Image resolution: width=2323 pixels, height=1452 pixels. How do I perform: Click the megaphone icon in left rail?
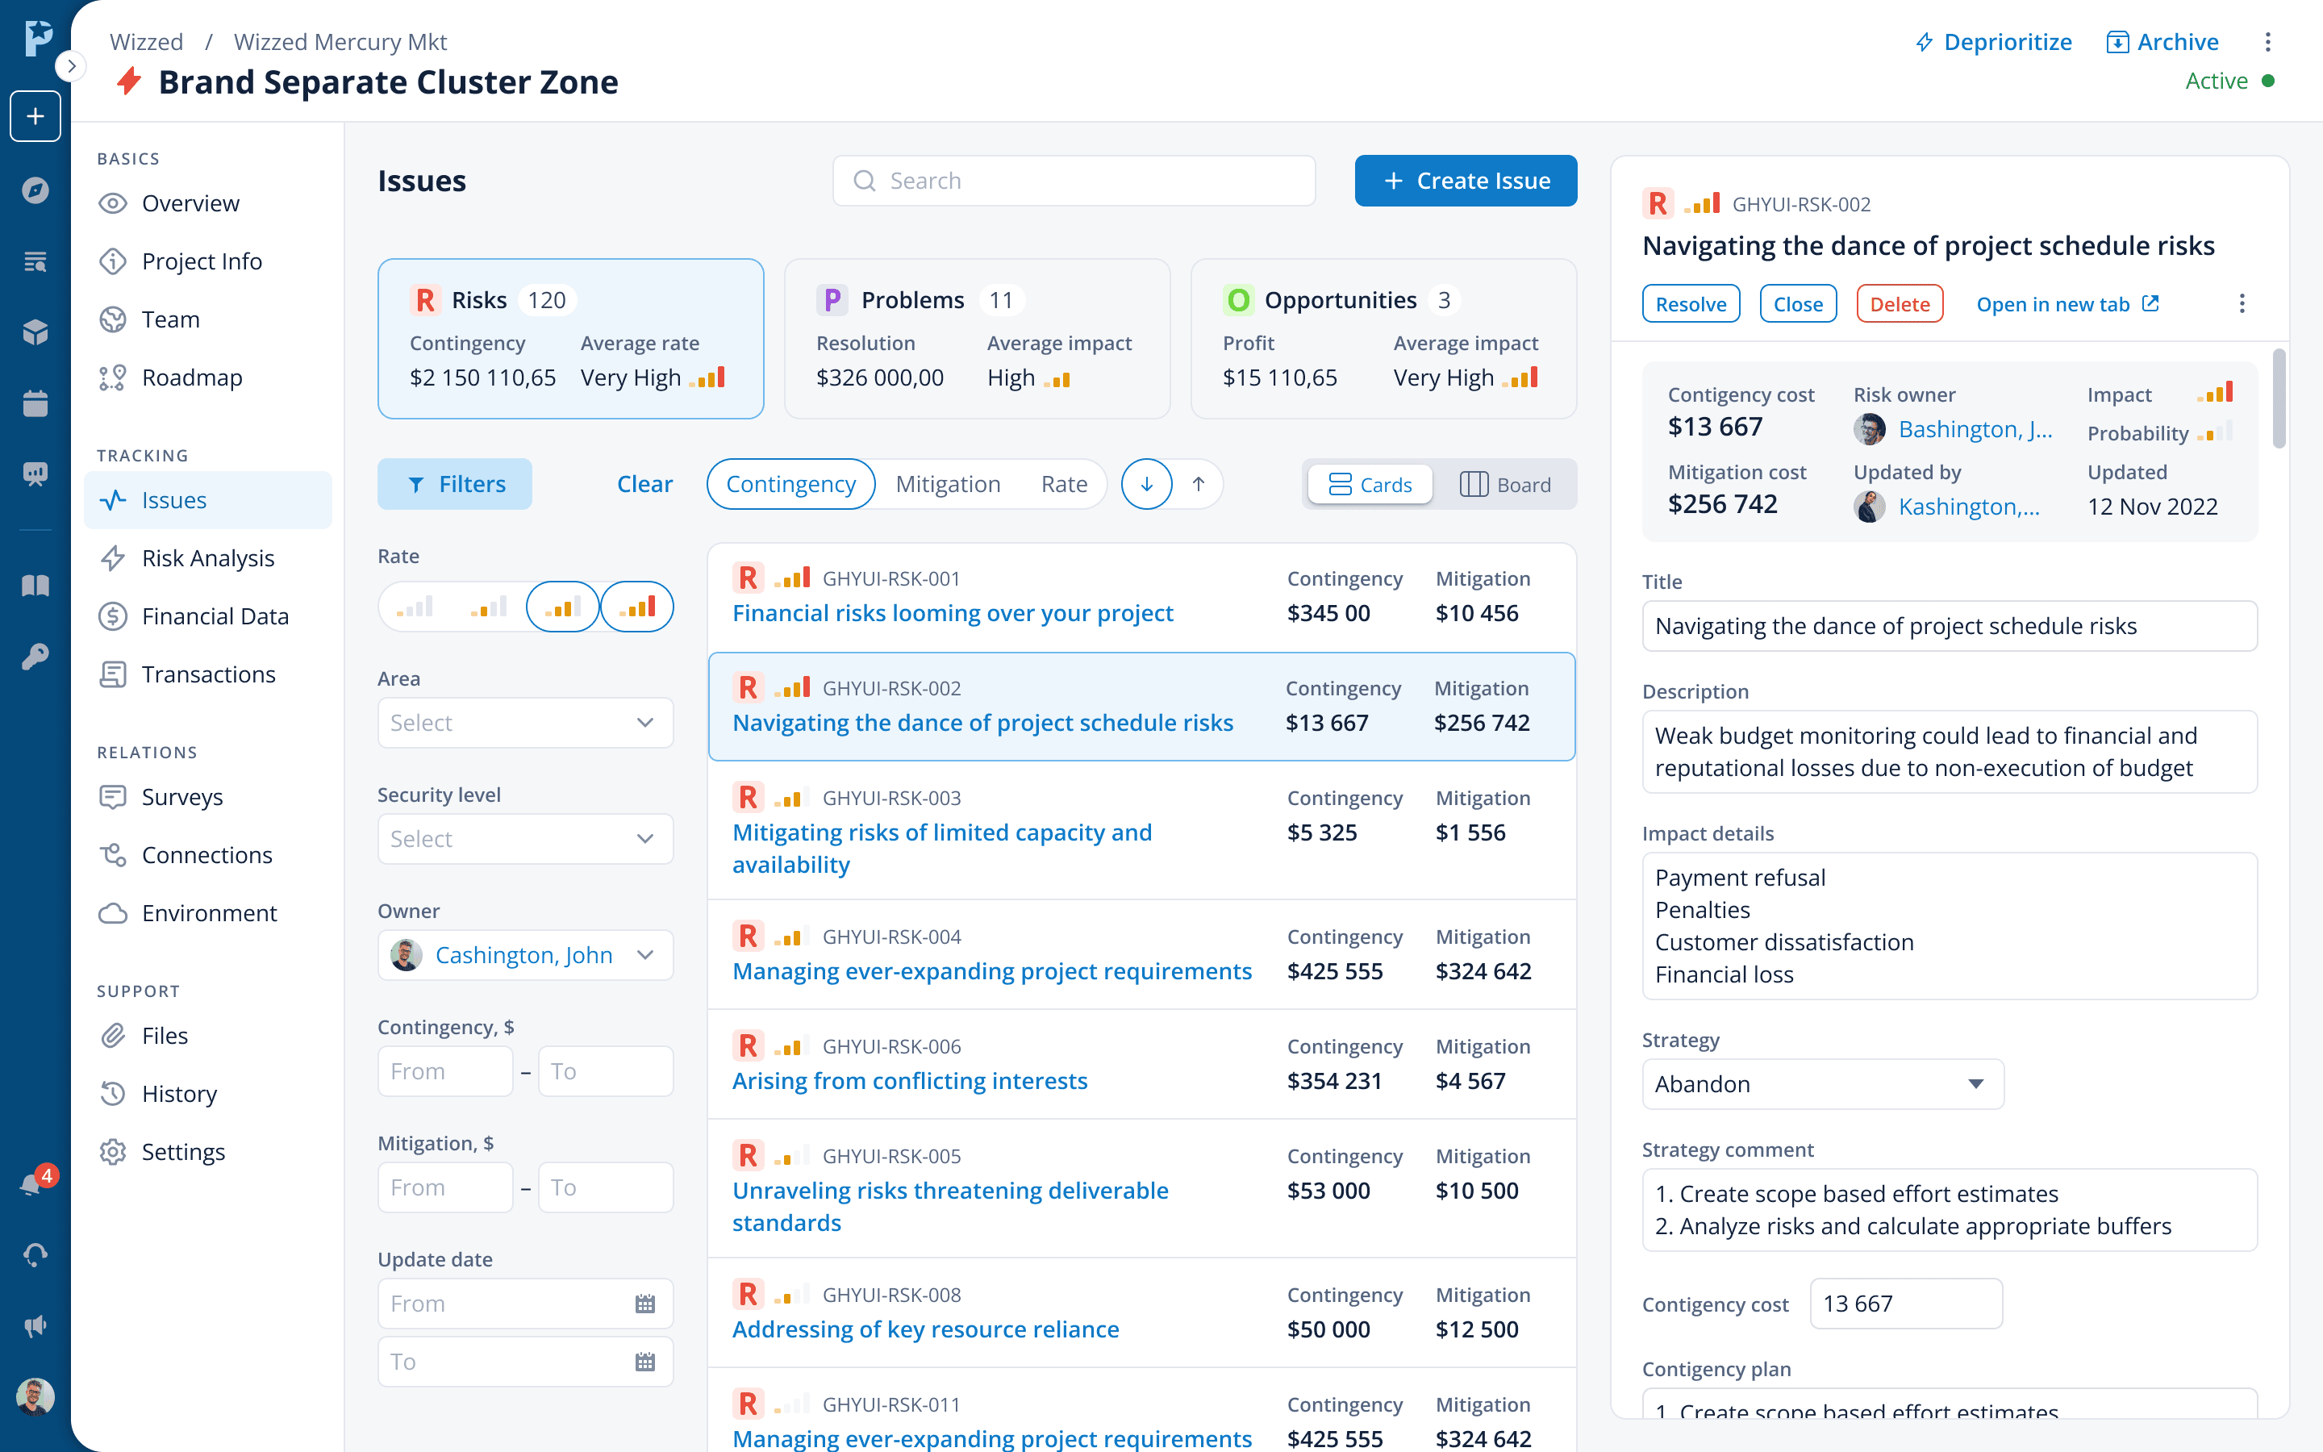click(x=35, y=1326)
